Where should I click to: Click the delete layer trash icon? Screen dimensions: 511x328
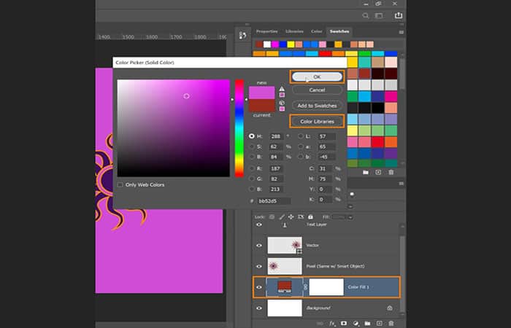pyautogui.click(x=391, y=322)
